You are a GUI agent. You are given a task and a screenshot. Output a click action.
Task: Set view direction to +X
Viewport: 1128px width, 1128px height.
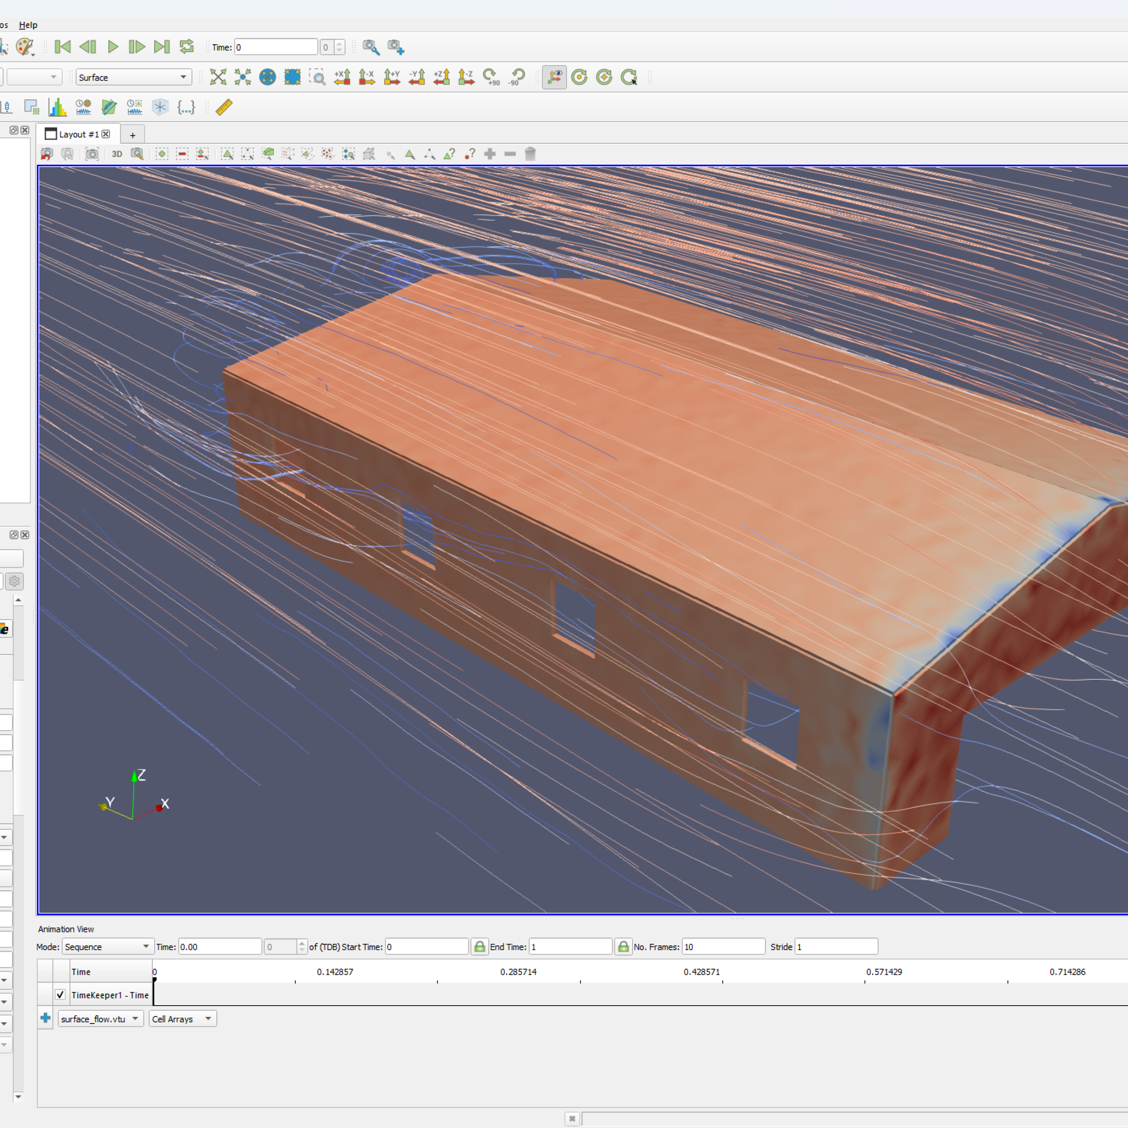pos(342,77)
